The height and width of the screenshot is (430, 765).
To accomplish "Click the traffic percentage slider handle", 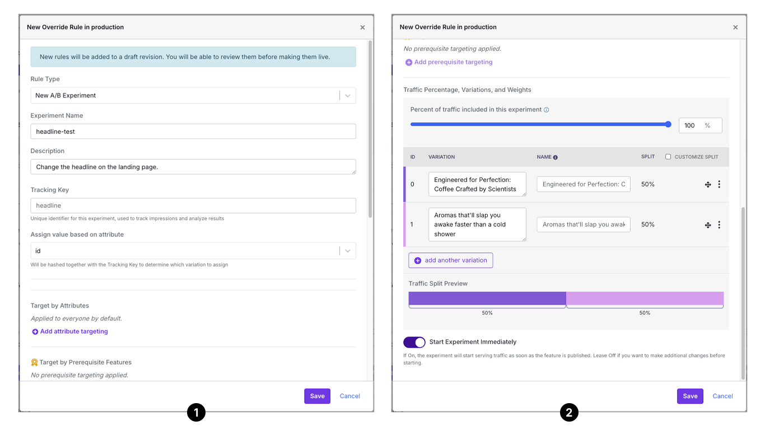I will (x=668, y=124).
